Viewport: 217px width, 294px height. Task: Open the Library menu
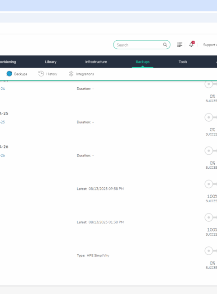coord(51,62)
